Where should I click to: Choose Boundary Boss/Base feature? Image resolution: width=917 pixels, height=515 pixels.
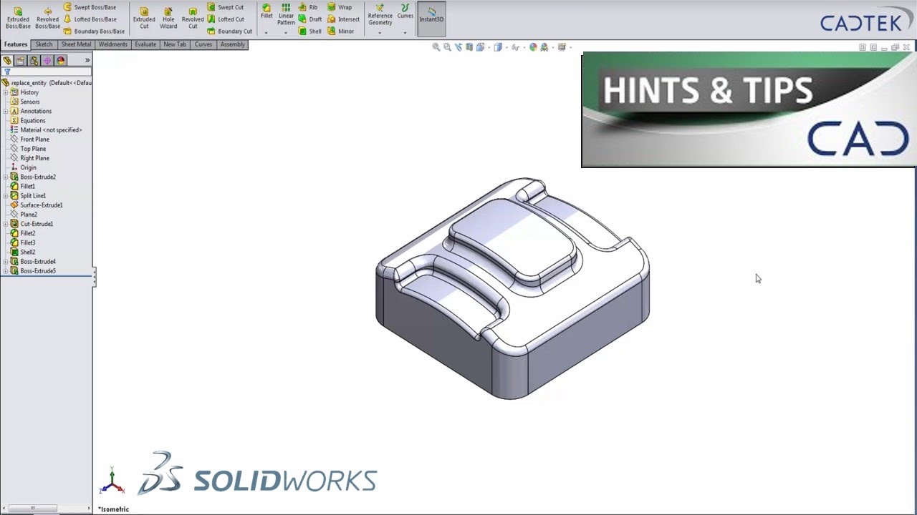pyautogui.click(x=94, y=31)
